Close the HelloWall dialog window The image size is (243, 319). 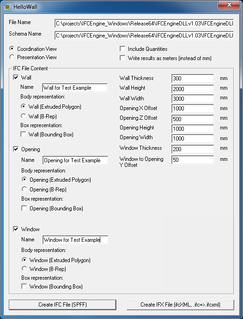click(x=229, y=5)
